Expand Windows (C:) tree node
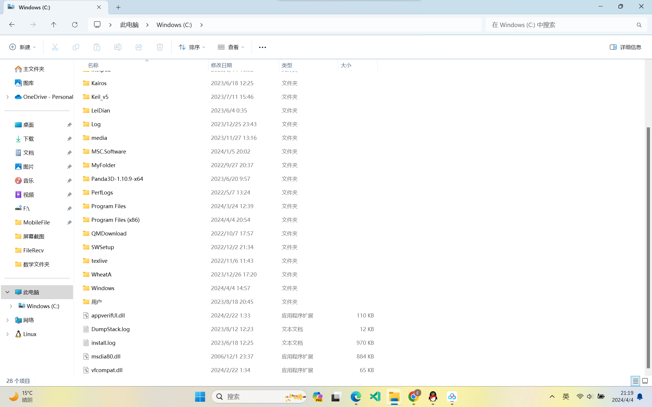The width and height of the screenshot is (652, 407). (x=11, y=306)
